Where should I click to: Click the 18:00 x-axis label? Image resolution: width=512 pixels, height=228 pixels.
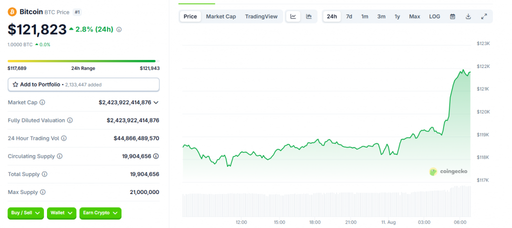315,222
